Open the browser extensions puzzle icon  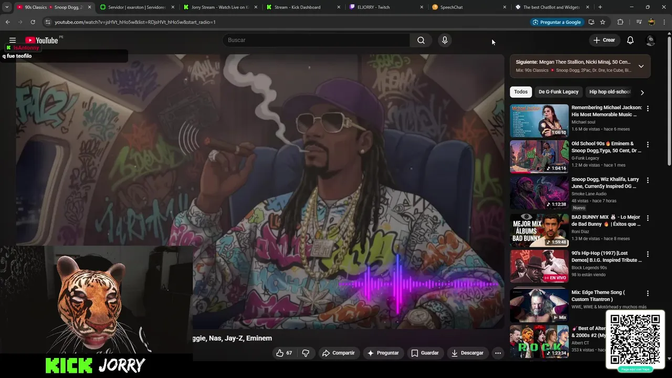point(620,22)
